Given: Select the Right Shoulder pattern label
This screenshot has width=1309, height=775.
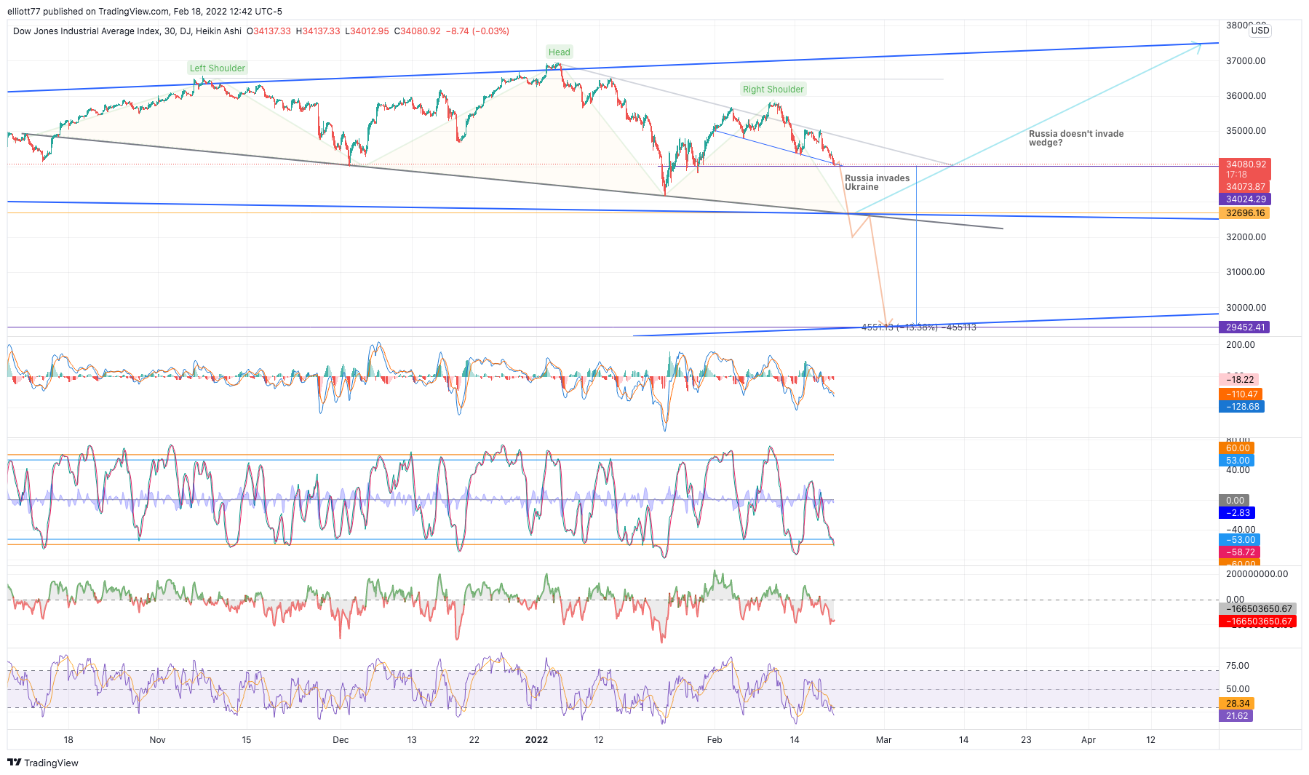Looking at the screenshot, I should pyautogui.click(x=773, y=90).
